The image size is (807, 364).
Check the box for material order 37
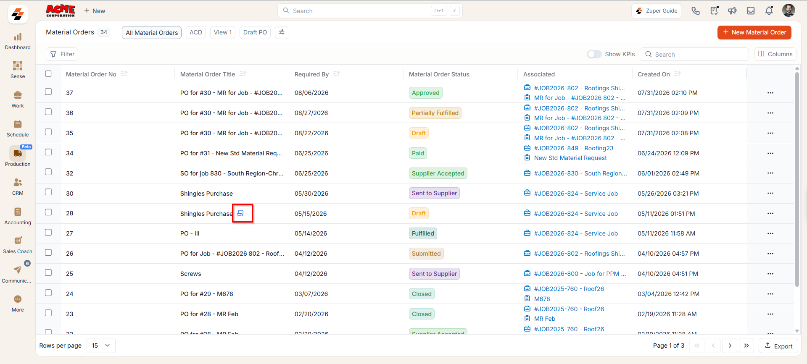[x=48, y=92]
